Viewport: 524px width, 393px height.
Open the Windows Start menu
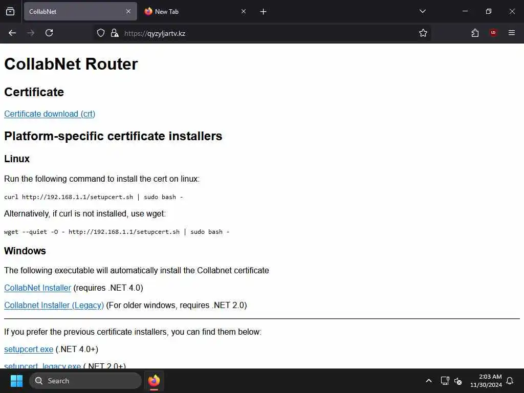click(x=16, y=381)
